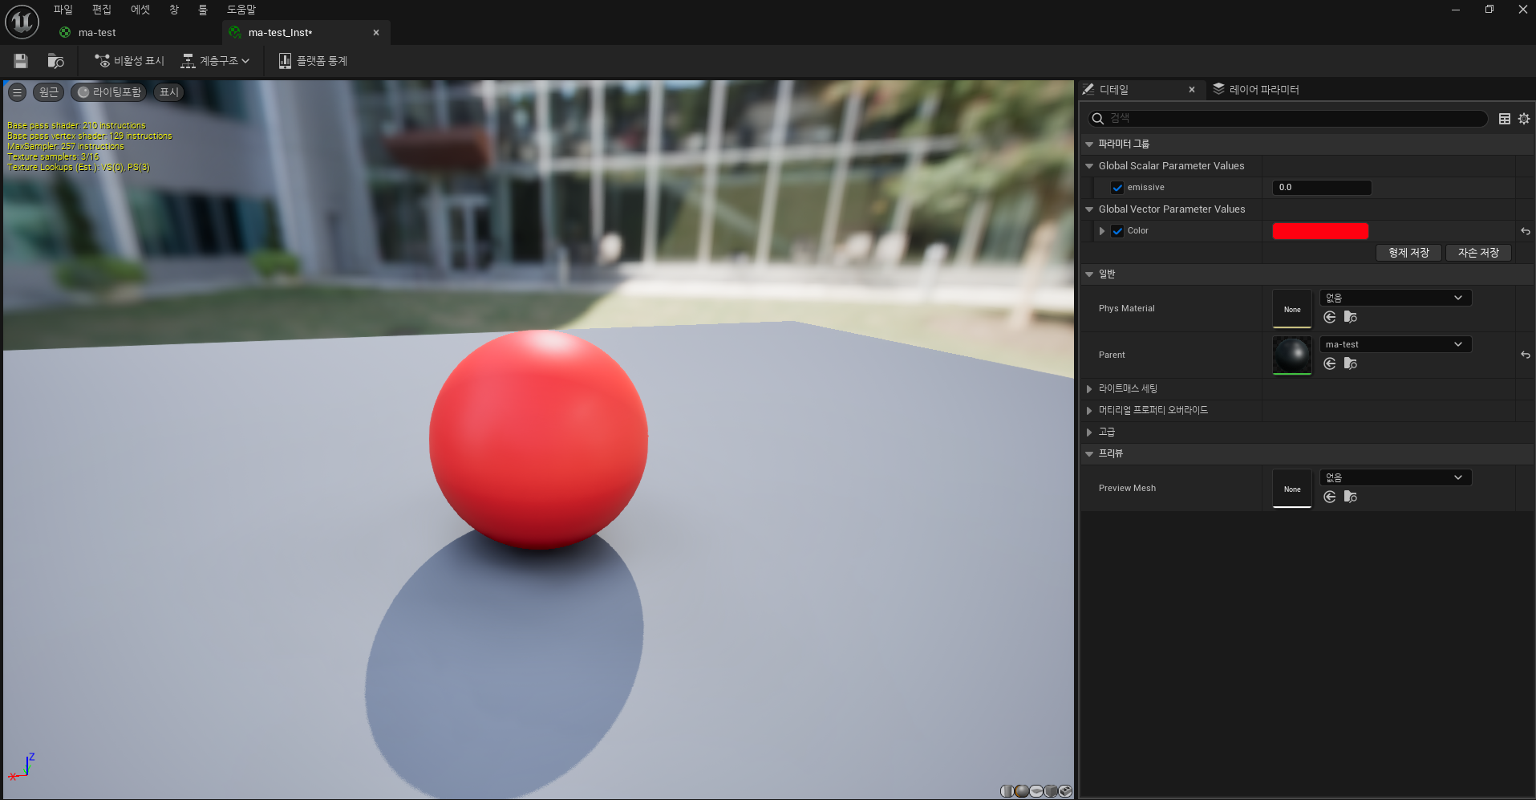
Task: Open the 계층구조 hierarchy dropdown
Action: point(215,61)
